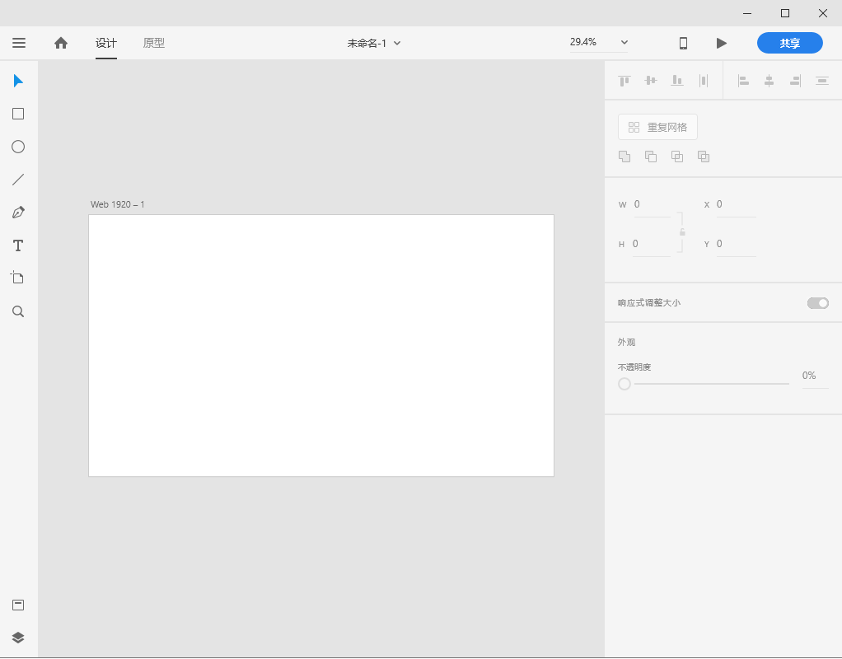Align objects to left edge

click(x=743, y=81)
